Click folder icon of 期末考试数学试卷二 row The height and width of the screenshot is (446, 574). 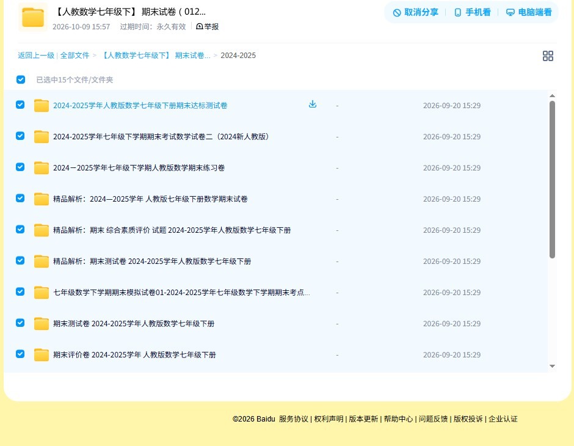42,137
